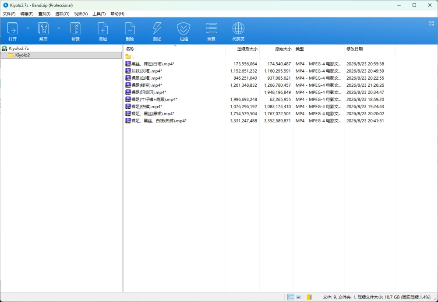
Task: Click date 2026/8/23 20:41:51
Action: pos(365,121)
